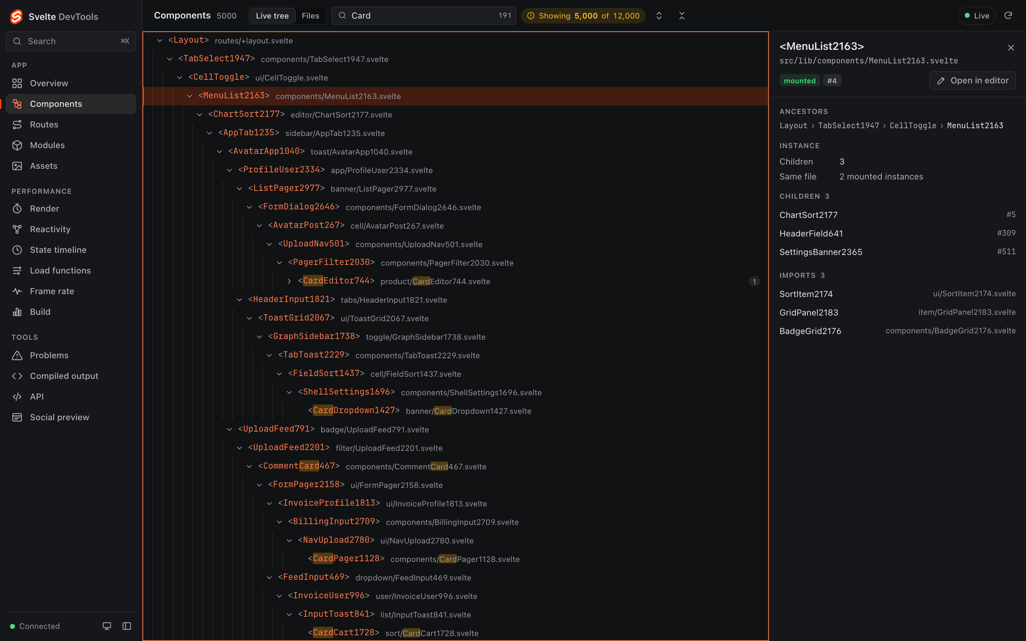Collapse all tree nodes icon
1026x641 pixels.
(x=682, y=16)
